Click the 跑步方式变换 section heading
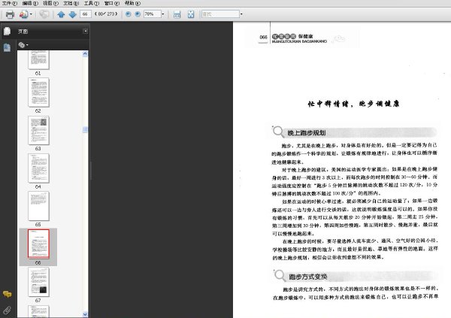 308,277
